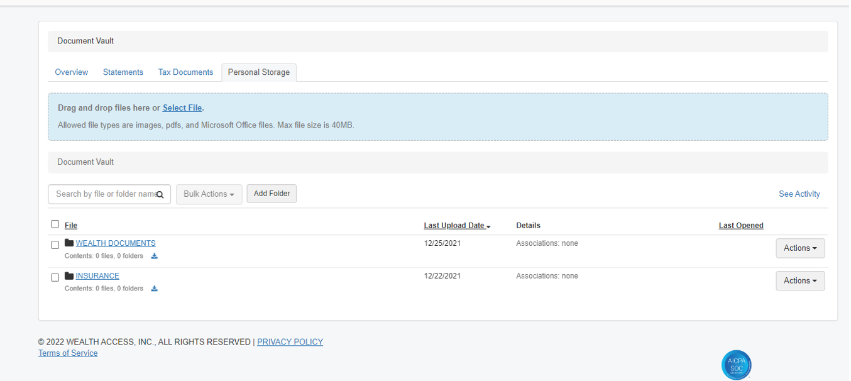Open the PRIVACY POLICY link
851x381 pixels.
(x=290, y=342)
